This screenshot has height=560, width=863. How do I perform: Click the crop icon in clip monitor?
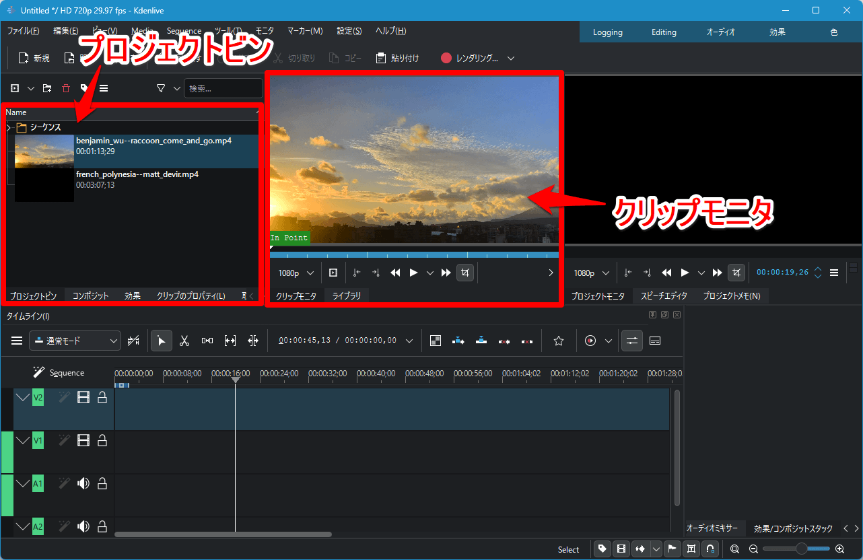click(465, 273)
